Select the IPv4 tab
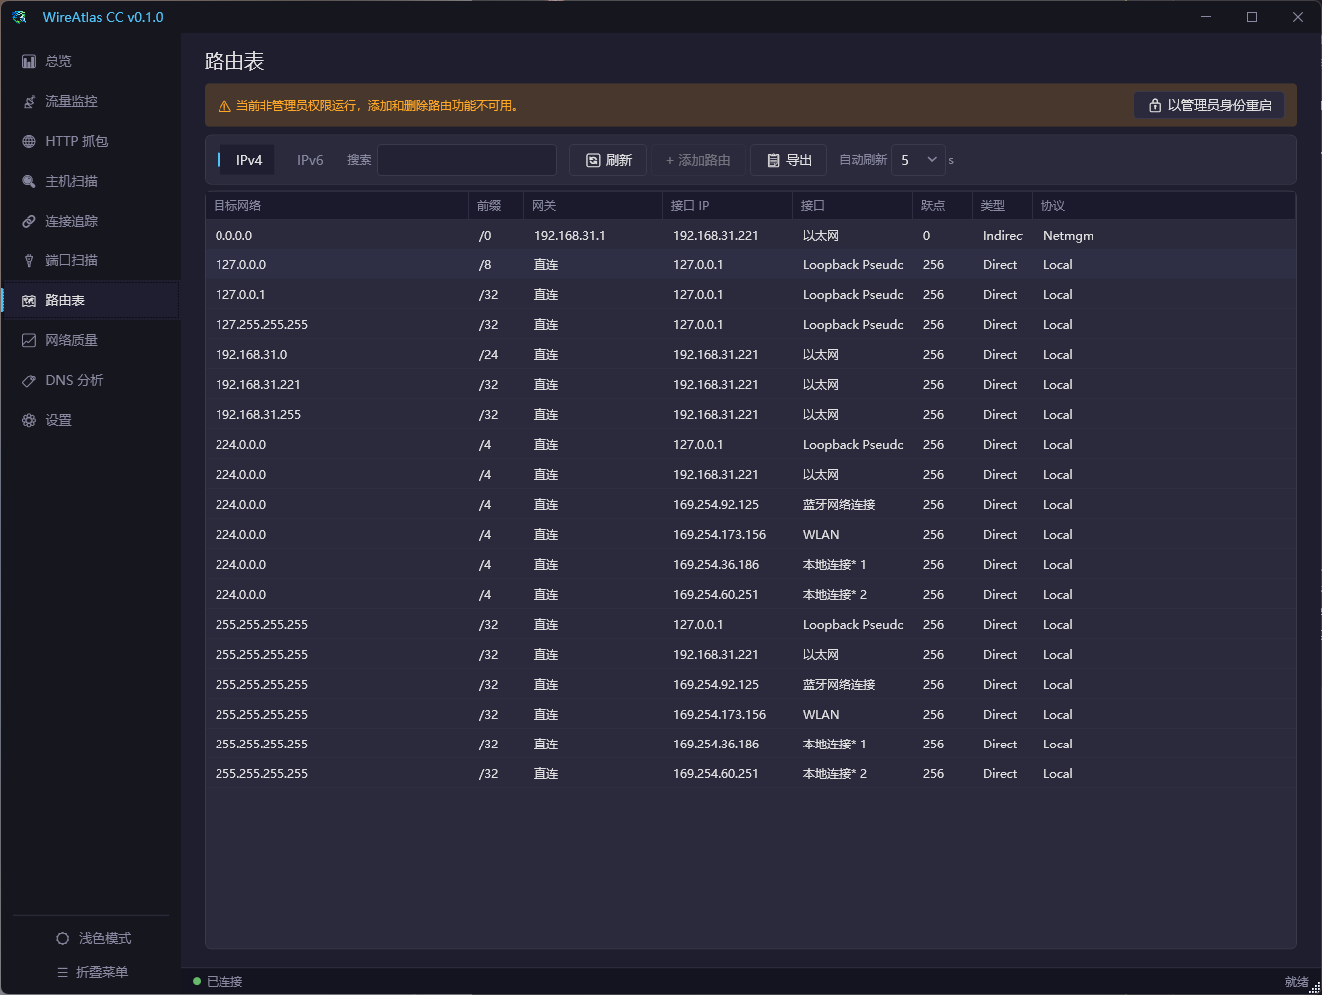This screenshot has height=995, width=1322. [x=249, y=160]
